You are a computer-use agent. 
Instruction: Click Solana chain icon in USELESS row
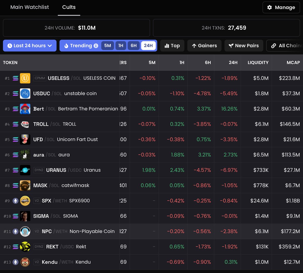tap(15, 78)
